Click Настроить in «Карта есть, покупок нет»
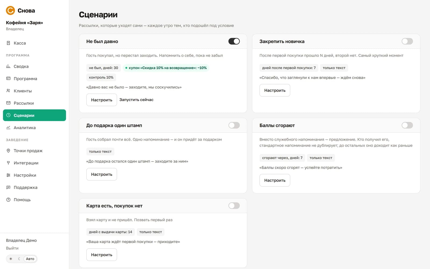 102,255
